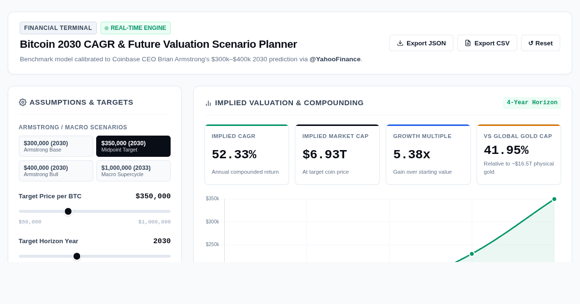Click the $250k y-axis label on chart
The height and width of the screenshot is (304, 580).
pos(212,245)
